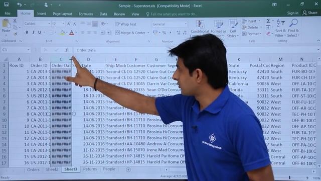Toggle Middle Align in Alignment group

tap(89, 24)
